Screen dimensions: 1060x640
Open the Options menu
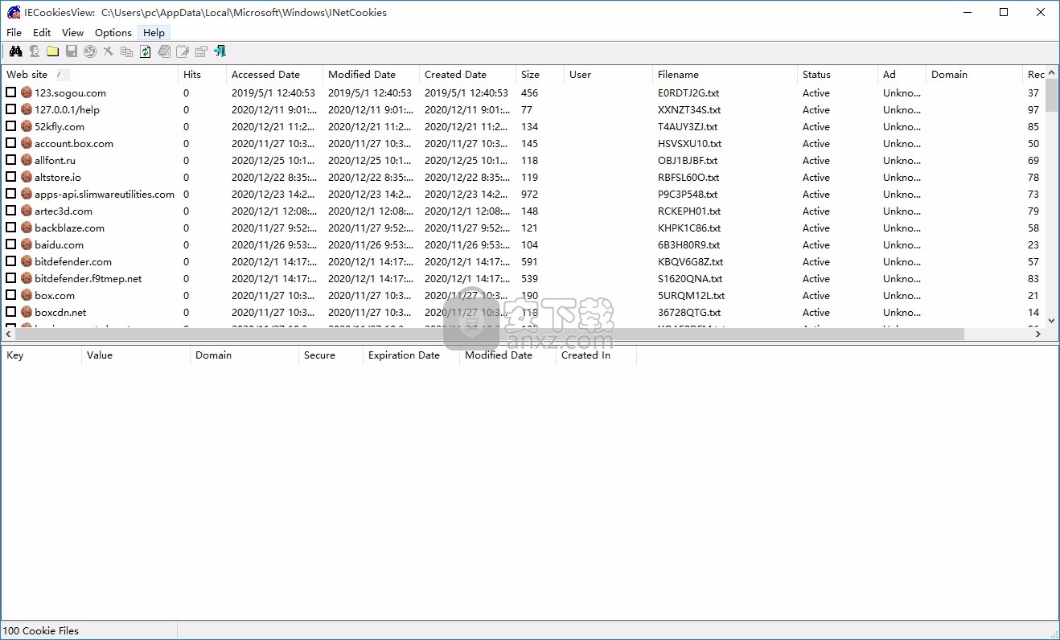pos(113,32)
